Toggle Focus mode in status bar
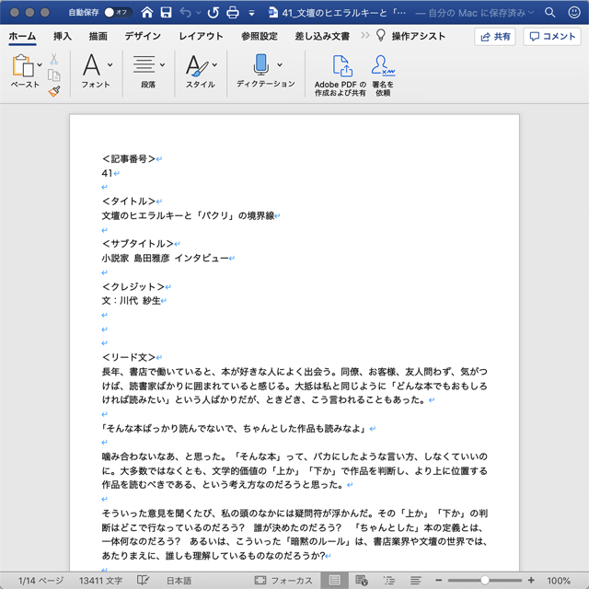589x589 pixels. [x=283, y=581]
